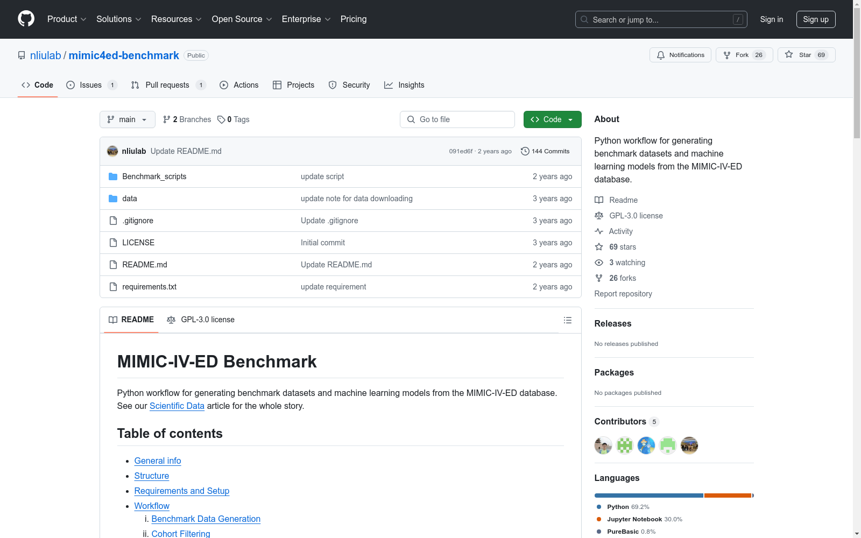Open the 0 Tags link
861x538 pixels.
234,119
